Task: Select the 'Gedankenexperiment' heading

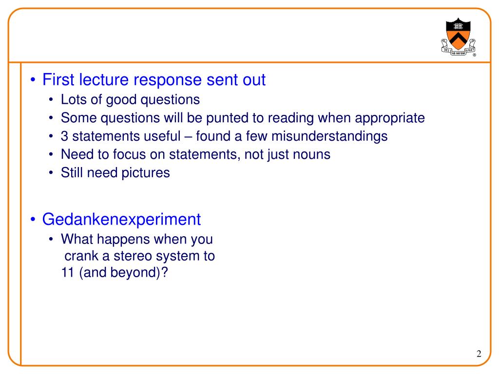Action: click(121, 220)
